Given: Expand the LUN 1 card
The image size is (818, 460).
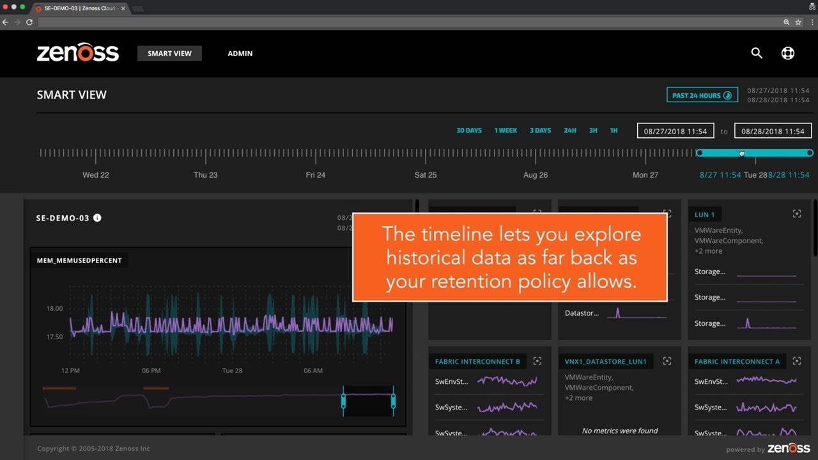Looking at the screenshot, I should [x=797, y=214].
